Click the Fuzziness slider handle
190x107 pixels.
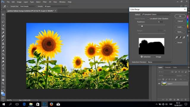pos(142,26)
